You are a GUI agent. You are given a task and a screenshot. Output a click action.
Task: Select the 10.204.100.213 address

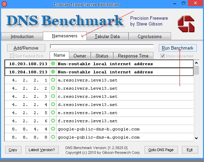pos(28,72)
